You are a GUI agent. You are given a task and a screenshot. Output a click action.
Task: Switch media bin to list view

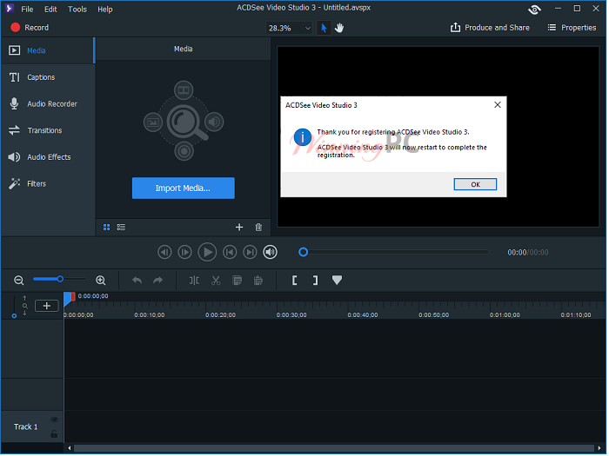coord(121,228)
